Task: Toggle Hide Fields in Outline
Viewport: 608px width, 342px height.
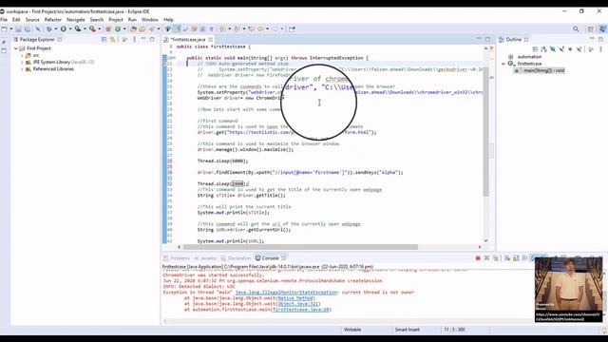Action: (x=553, y=49)
